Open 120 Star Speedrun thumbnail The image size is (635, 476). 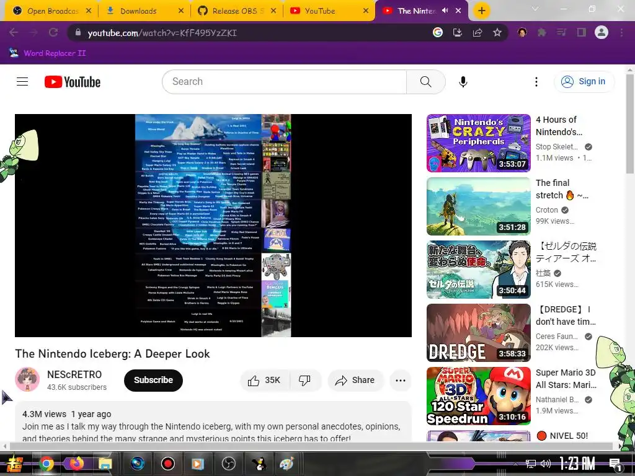click(478, 395)
